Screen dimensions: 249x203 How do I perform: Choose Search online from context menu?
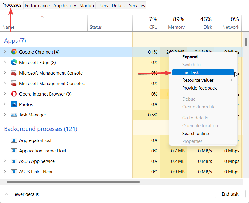coord(195,133)
